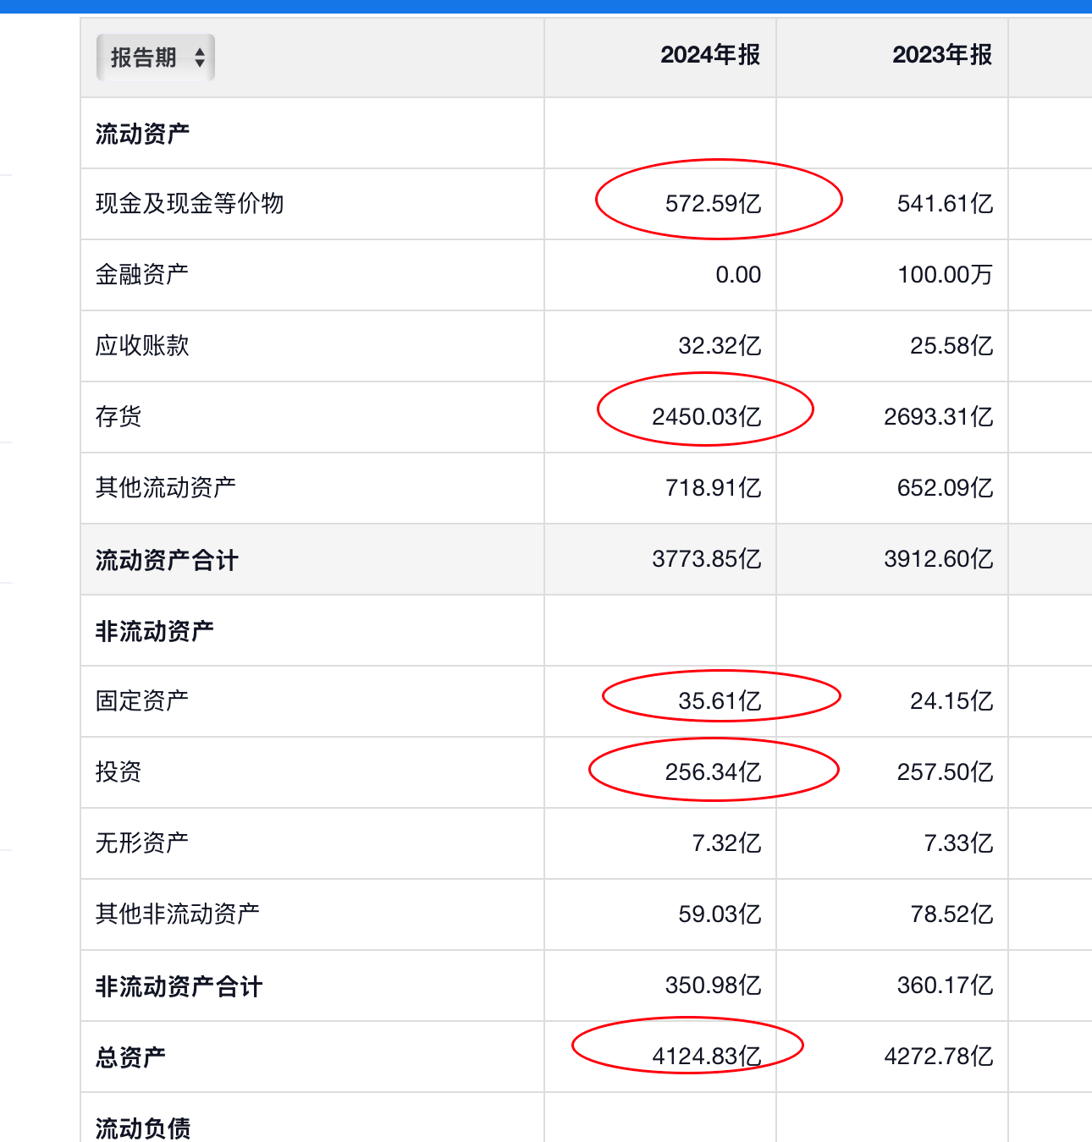Screen dimensions: 1092x1142
Task: Click the 其他非流动资产 row label
Action: tap(178, 914)
